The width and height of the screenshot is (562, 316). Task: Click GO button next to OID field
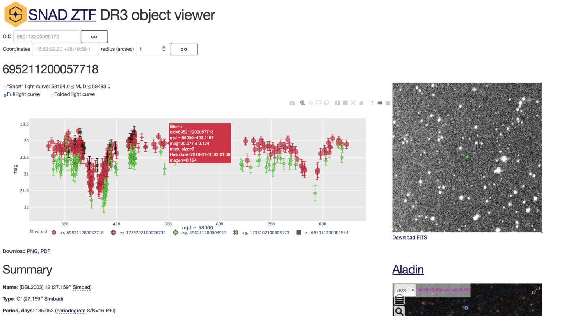[x=94, y=37]
